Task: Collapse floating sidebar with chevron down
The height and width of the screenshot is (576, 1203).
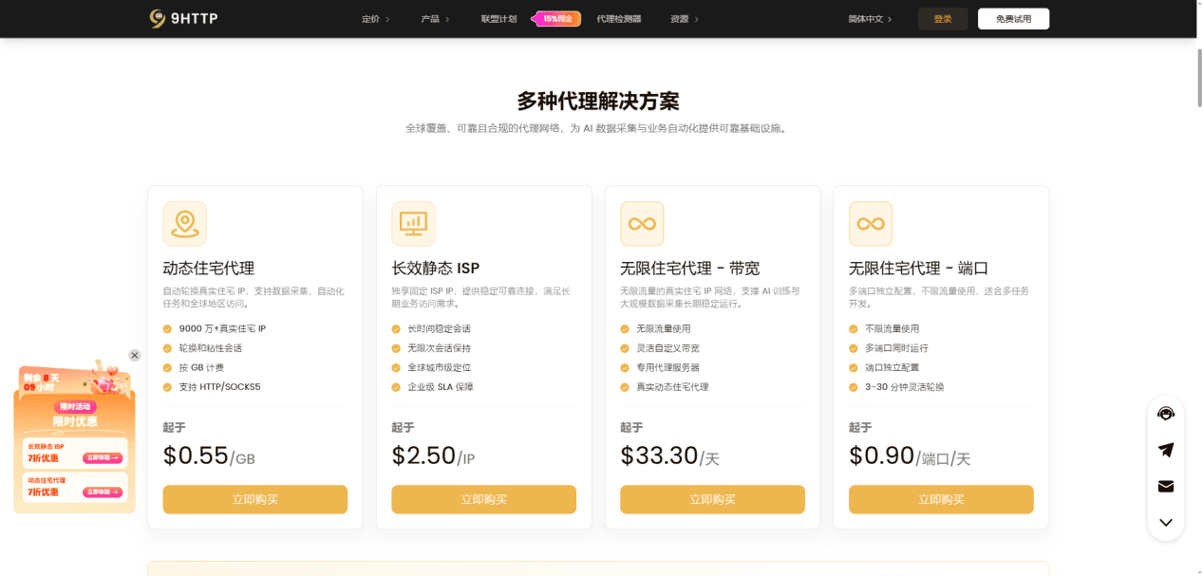Action: pyautogui.click(x=1166, y=522)
